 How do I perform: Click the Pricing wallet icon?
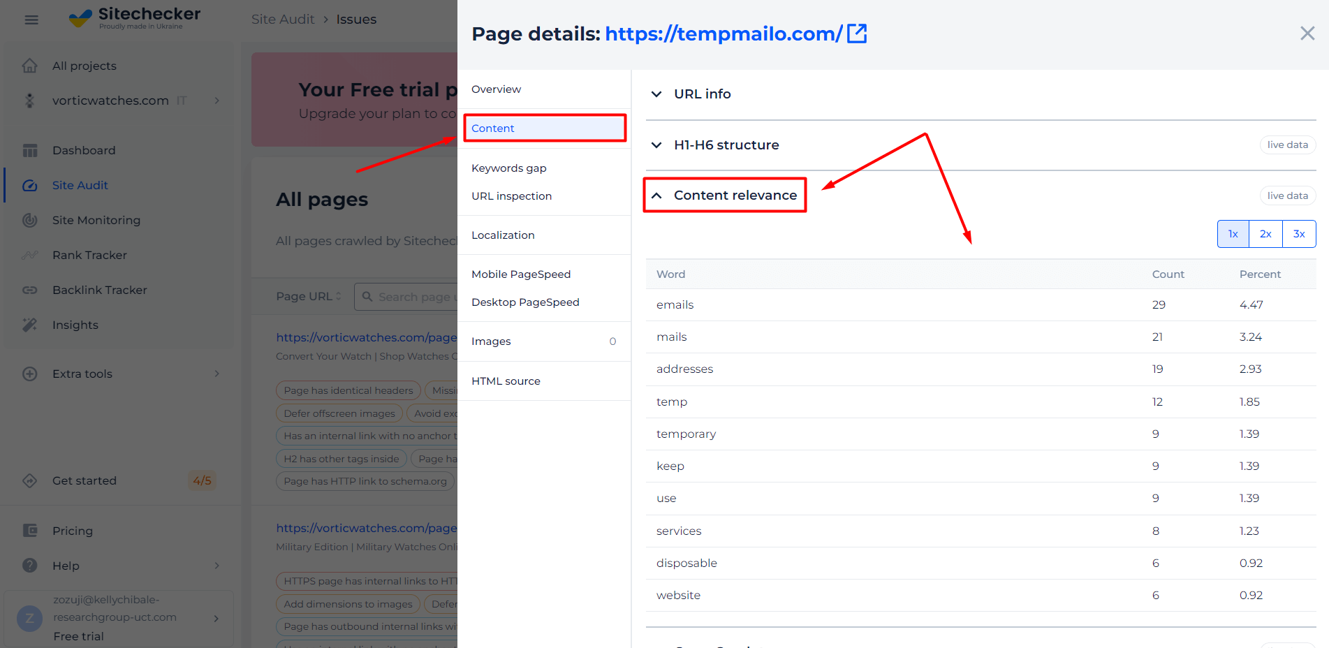click(30, 531)
